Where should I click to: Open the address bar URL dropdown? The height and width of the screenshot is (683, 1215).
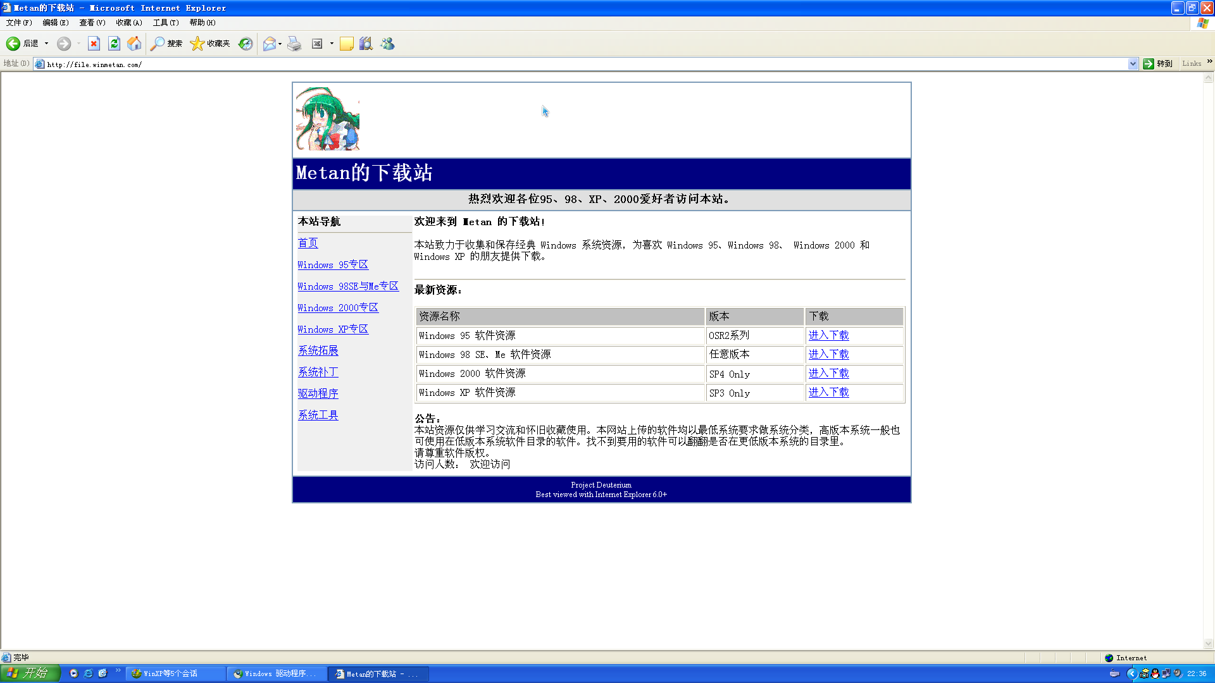pos(1133,63)
